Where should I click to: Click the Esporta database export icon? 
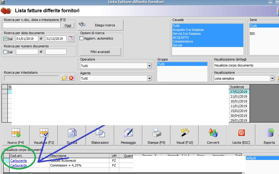[x=270, y=133]
